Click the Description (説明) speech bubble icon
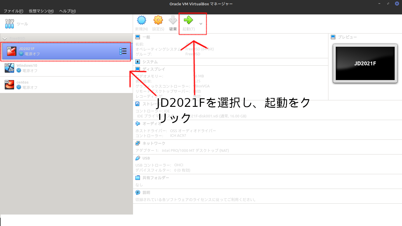Image resolution: width=402 pixels, height=226 pixels. [137, 192]
